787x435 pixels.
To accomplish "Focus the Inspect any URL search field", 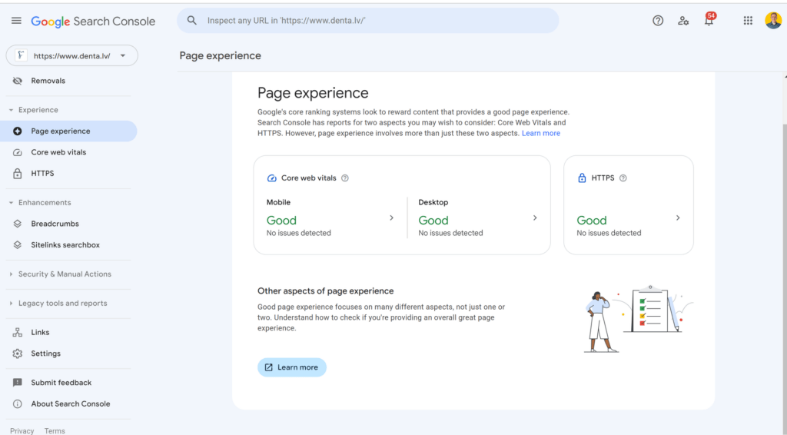I will pyautogui.click(x=368, y=21).
